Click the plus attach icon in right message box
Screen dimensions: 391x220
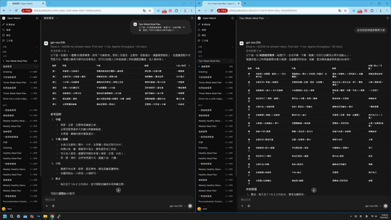point(242,206)
